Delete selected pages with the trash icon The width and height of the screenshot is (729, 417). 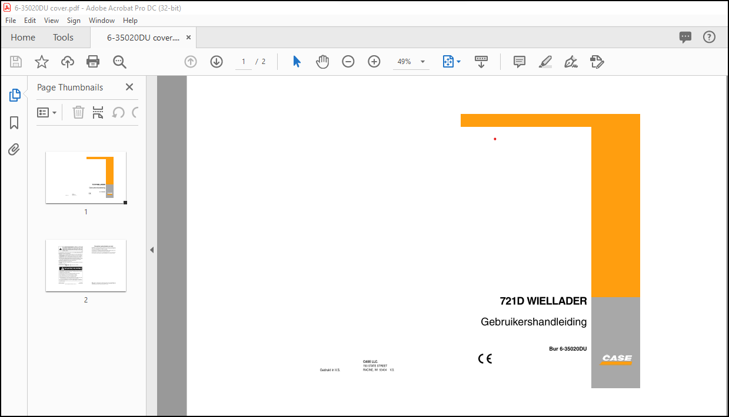point(78,112)
